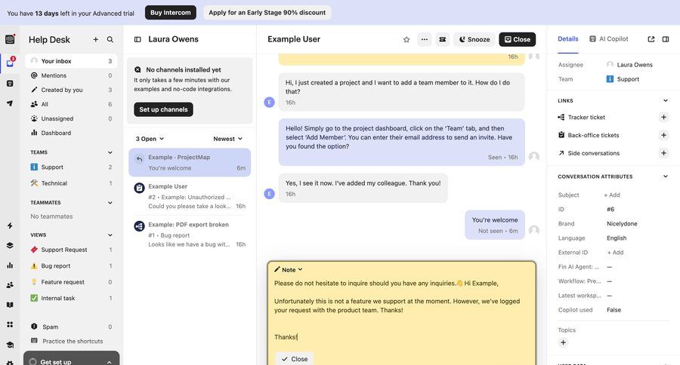The height and width of the screenshot is (365, 680).
Task: Open the 3 Open filter dropdown
Action: pos(150,139)
